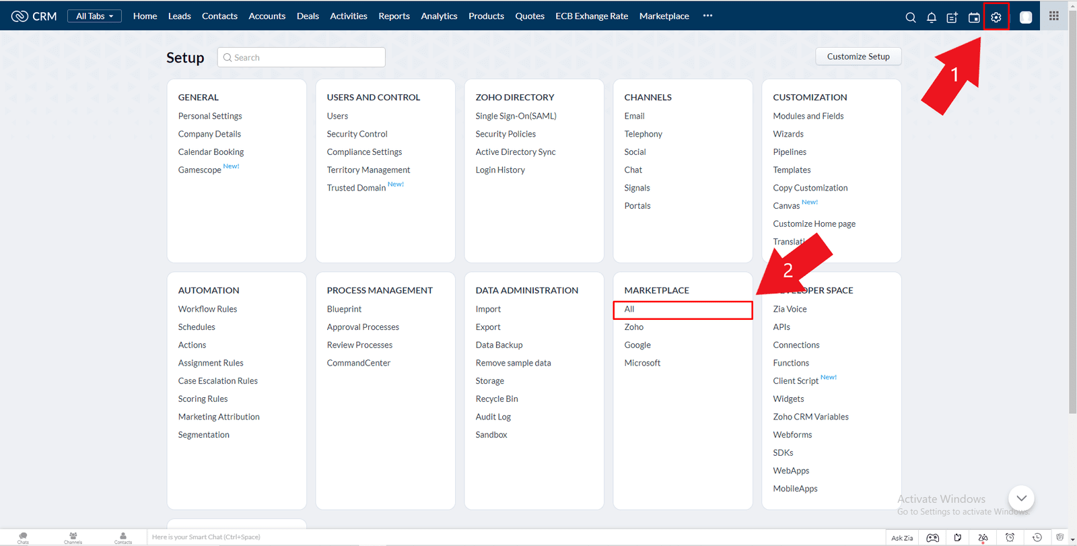
Task: Open Blueprint under Process Management
Action: pos(344,309)
